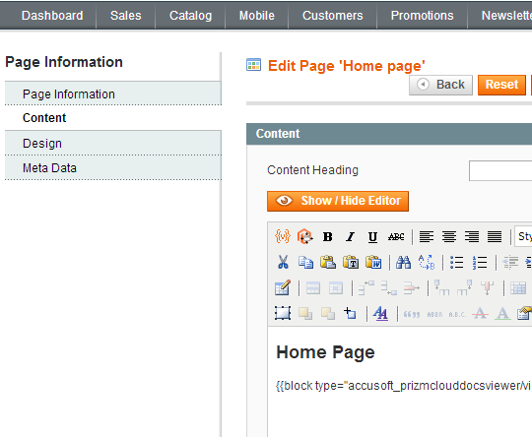Open the Catalog menu
Viewport: 532px width, 437px height.
[x=191, y=16]
